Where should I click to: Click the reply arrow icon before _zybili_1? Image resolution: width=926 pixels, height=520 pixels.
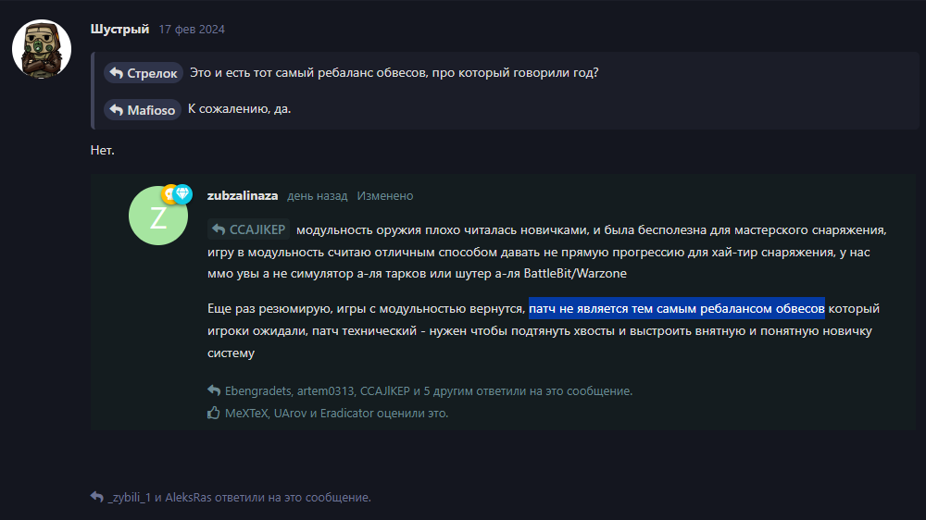[x=97, y=497]
